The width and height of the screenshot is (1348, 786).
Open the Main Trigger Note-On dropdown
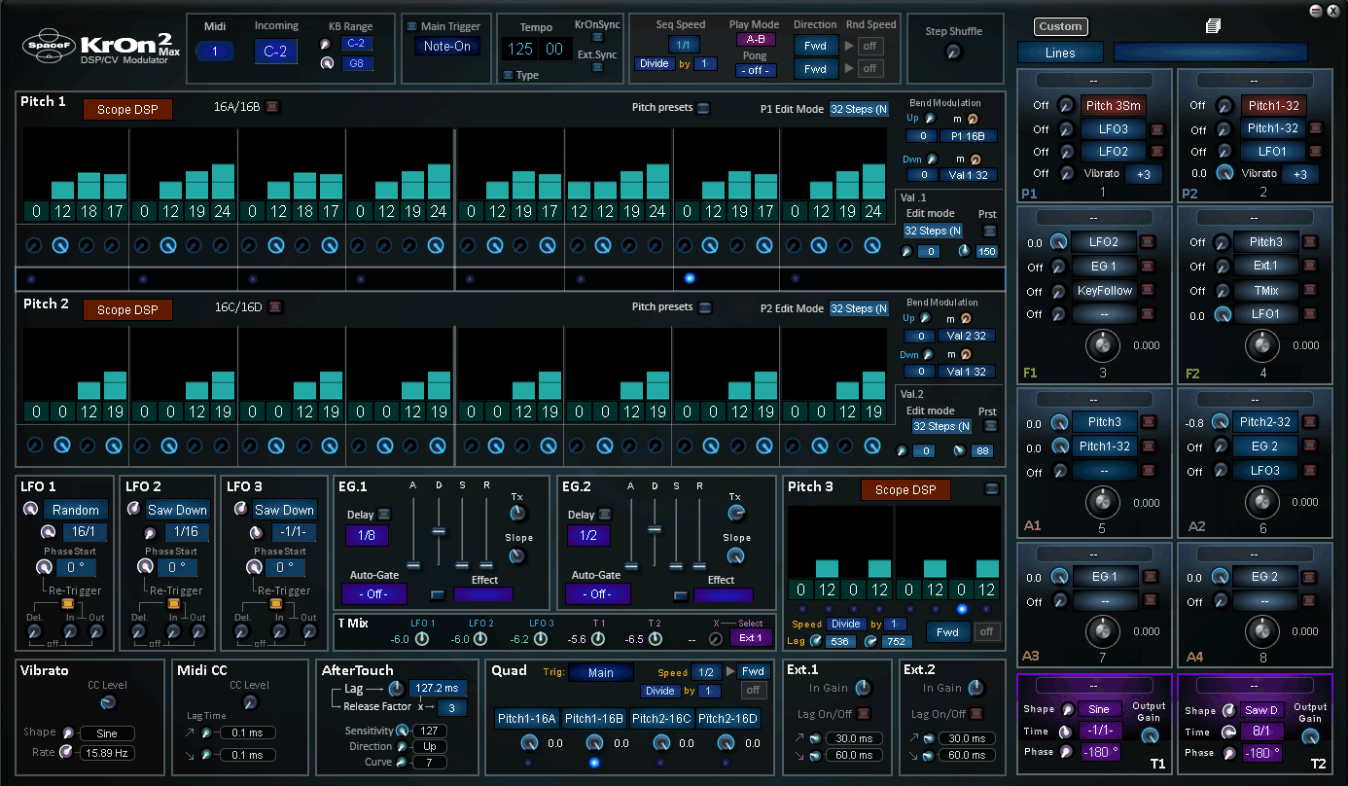(447, 46)
